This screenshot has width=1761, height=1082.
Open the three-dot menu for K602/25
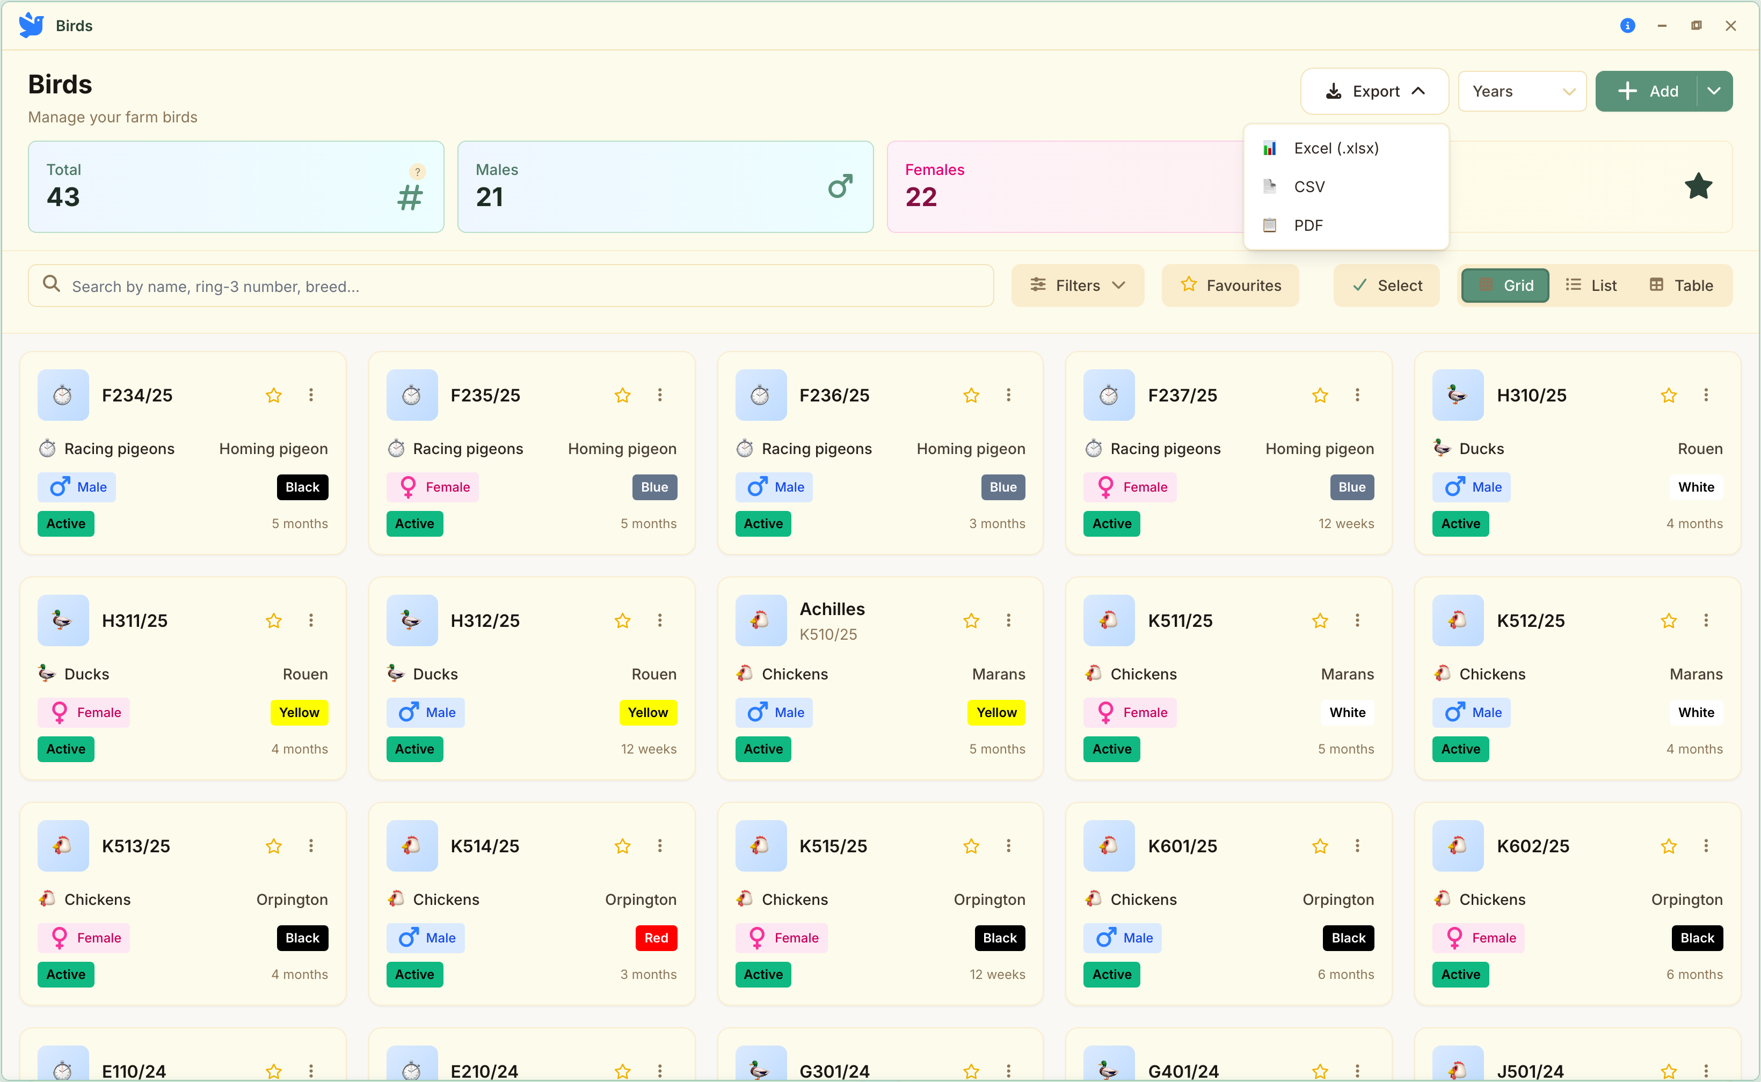1706,846
